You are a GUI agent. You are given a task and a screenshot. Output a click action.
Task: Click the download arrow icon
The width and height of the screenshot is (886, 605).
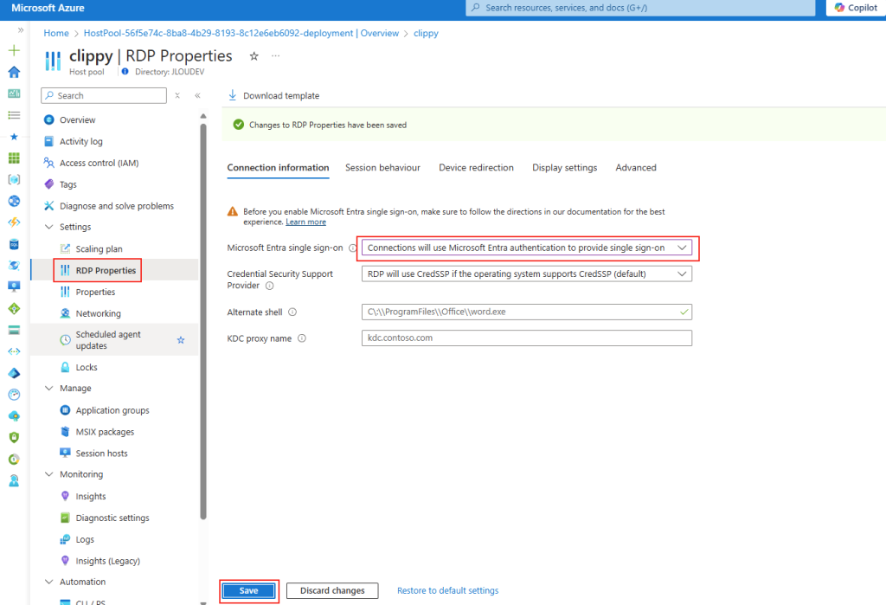tap(232, 95)
